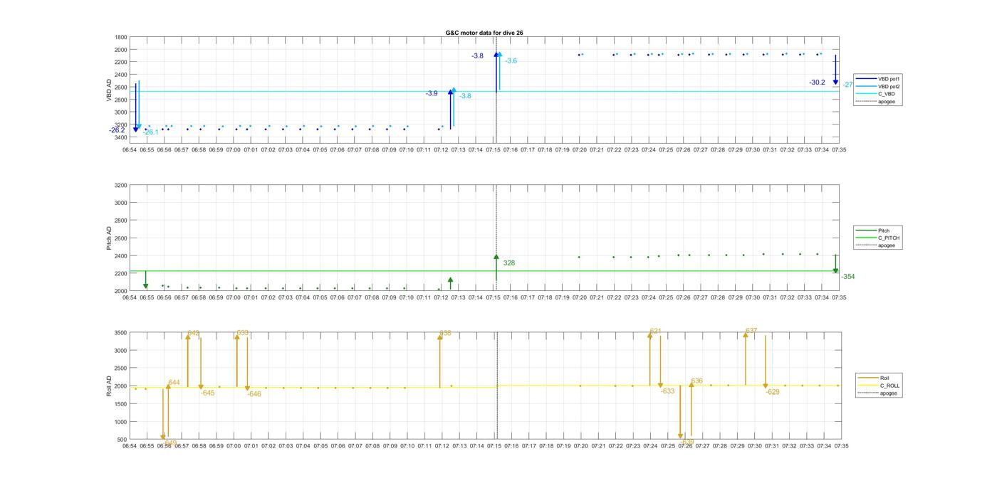Screen dimensions: 997x493
Task: Click the "636" roll move label
Action: coord(697,381)
